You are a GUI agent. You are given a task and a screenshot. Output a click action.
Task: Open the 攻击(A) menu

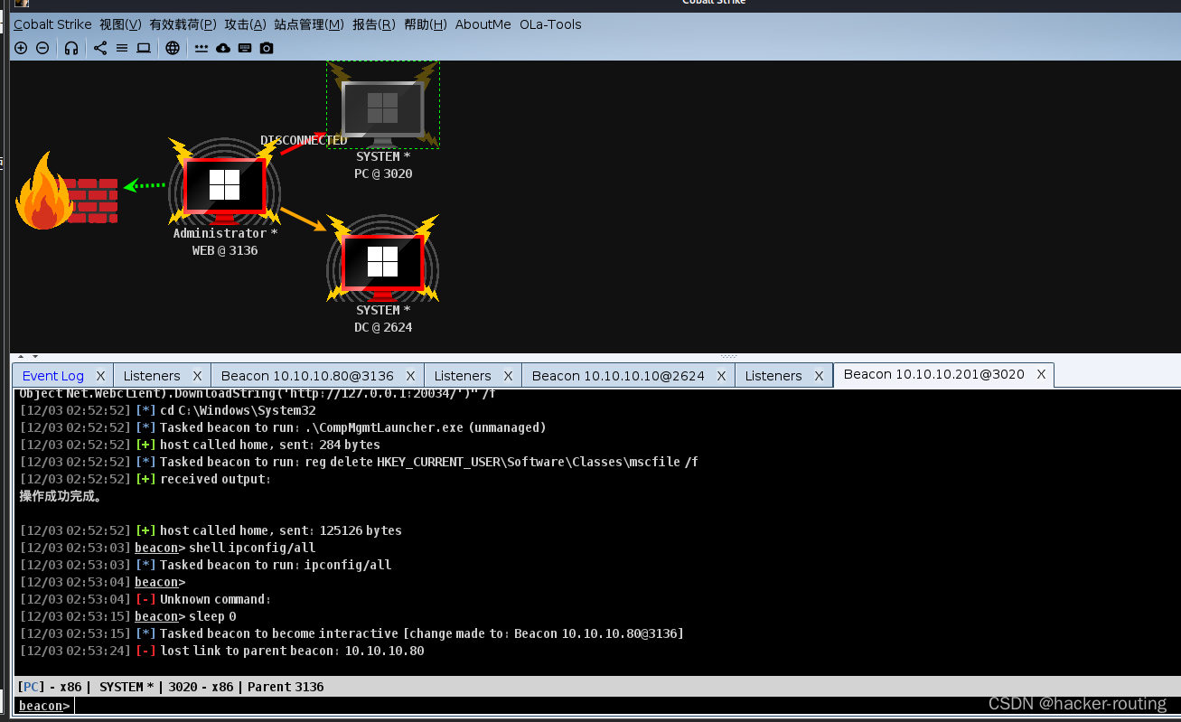coord(245,24)
